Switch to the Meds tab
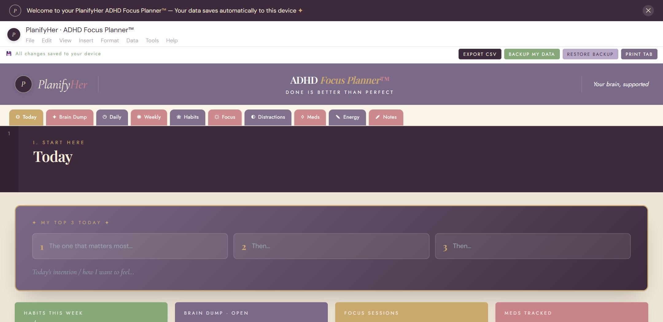Viewport: 663px width, 322px height. (310, 117)
